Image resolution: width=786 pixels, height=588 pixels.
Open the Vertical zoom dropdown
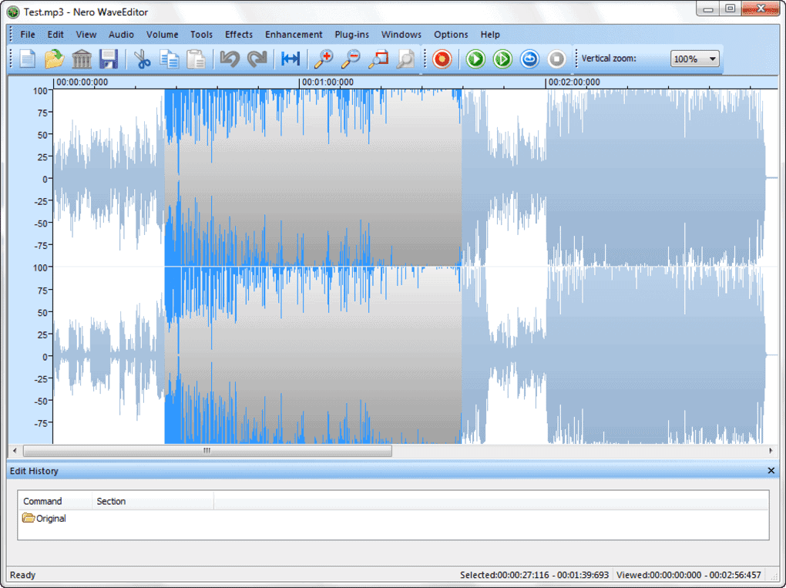click(x=713, y=59)
